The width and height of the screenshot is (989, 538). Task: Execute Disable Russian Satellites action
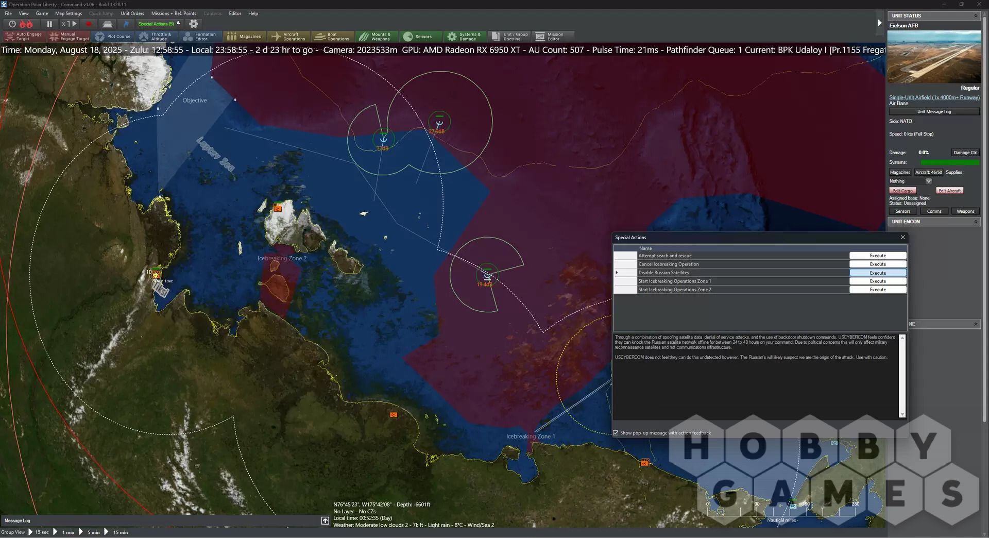click(x=878, y=273)
